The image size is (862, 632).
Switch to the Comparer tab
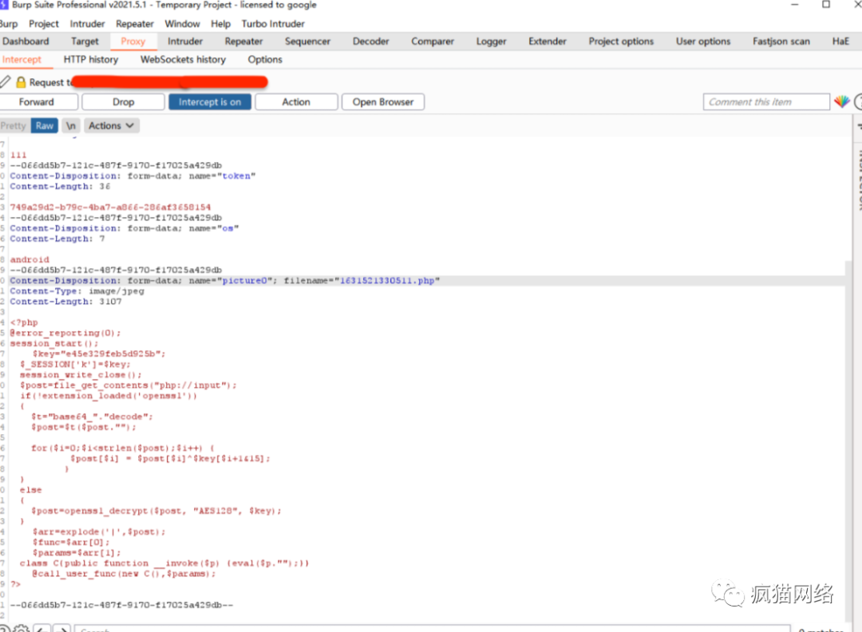coord(433,41)
